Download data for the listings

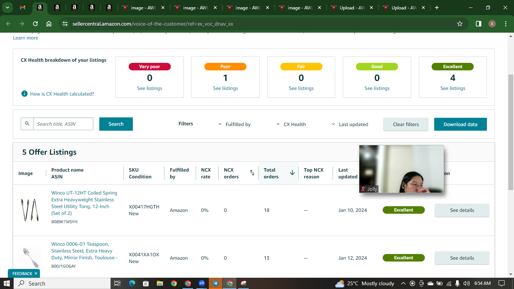click(x=461, y=124)
